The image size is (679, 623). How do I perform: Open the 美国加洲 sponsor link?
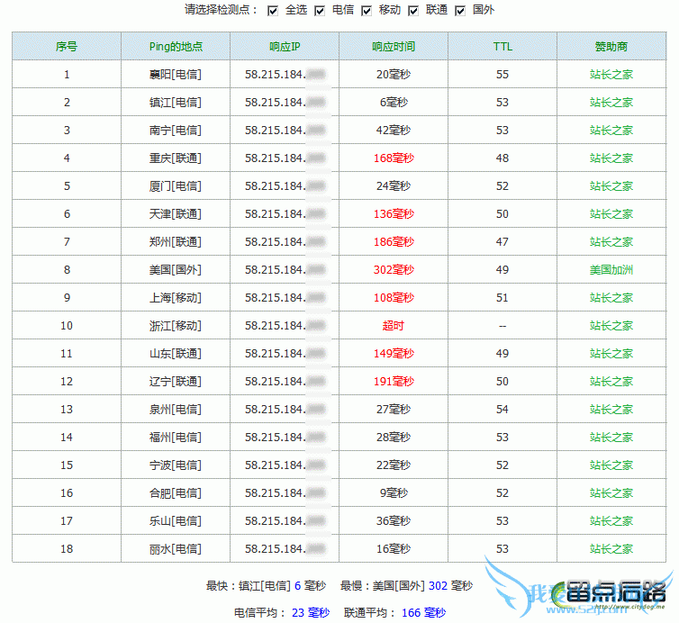[x=611, y=270]
